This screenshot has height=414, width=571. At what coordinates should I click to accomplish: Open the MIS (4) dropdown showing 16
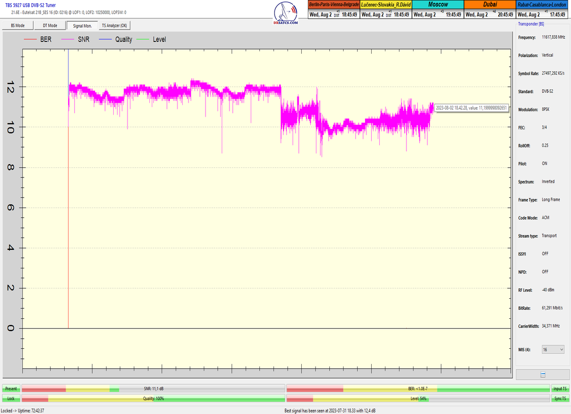click(x=553, y=349)
